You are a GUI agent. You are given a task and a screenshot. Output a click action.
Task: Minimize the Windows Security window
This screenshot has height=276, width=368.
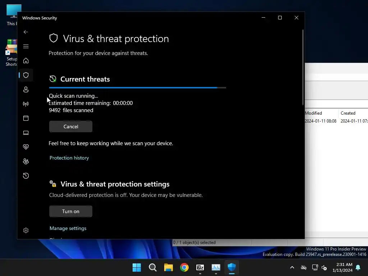tap(263, 18)
